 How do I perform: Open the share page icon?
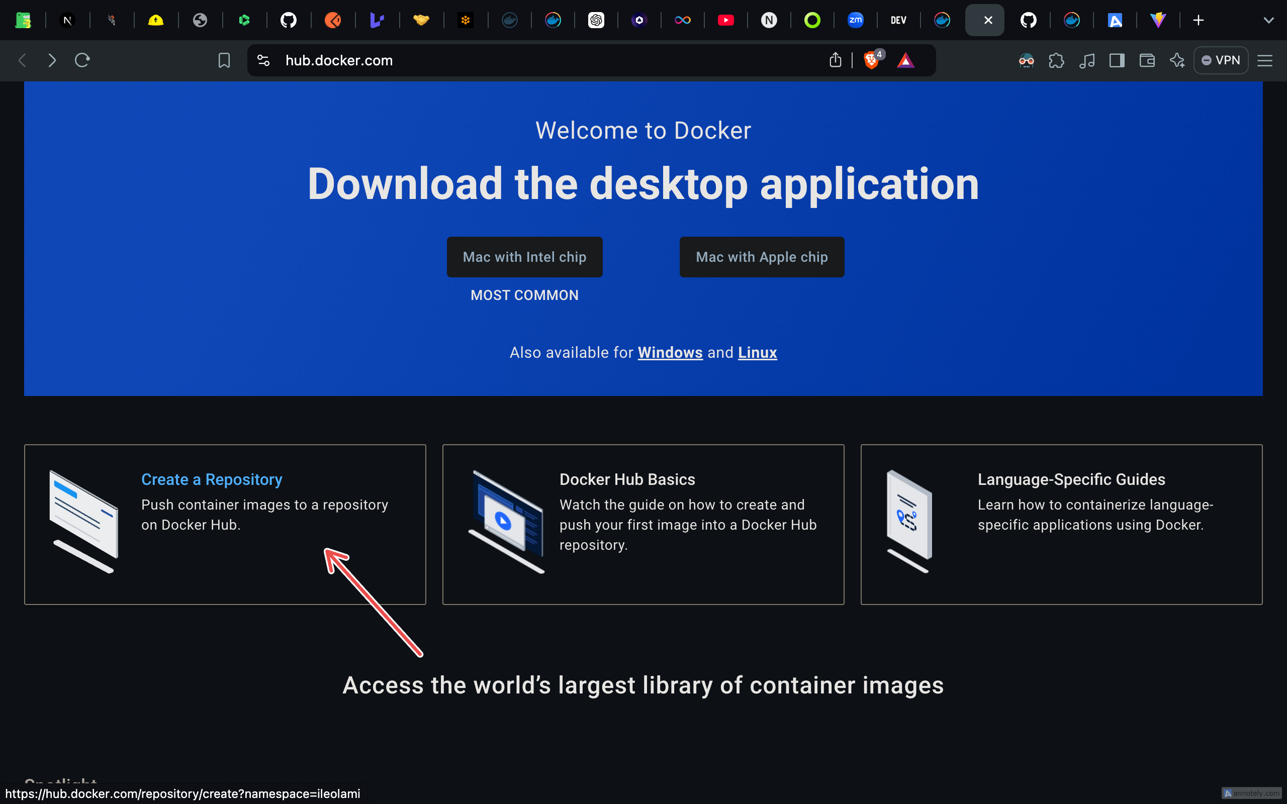coord(836,60)
